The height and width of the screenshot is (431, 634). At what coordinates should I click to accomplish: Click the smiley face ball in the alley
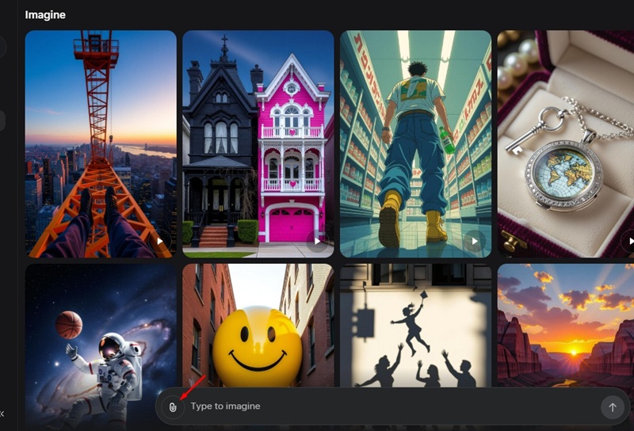258,347
